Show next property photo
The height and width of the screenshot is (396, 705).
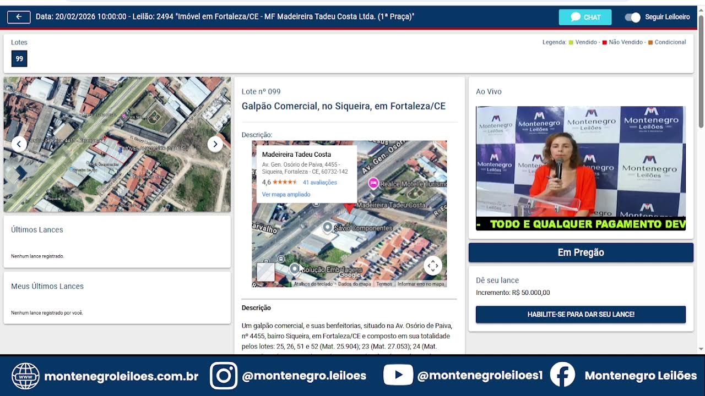click(x=215, y=144)
